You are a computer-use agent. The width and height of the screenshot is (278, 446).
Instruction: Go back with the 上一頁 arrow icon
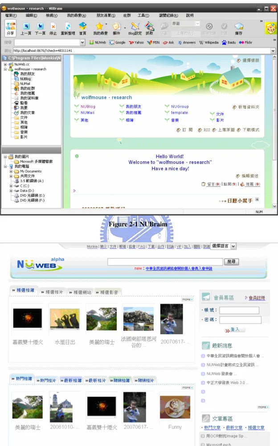[26, 26]
